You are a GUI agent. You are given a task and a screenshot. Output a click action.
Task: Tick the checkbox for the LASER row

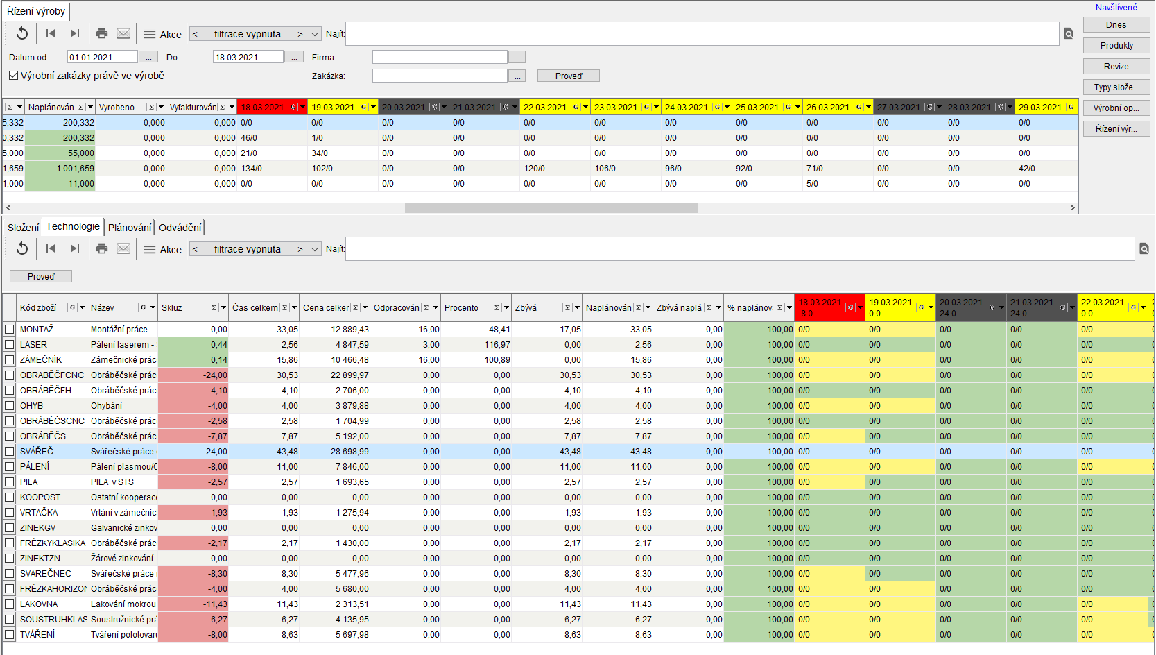(x=10, y=345)
